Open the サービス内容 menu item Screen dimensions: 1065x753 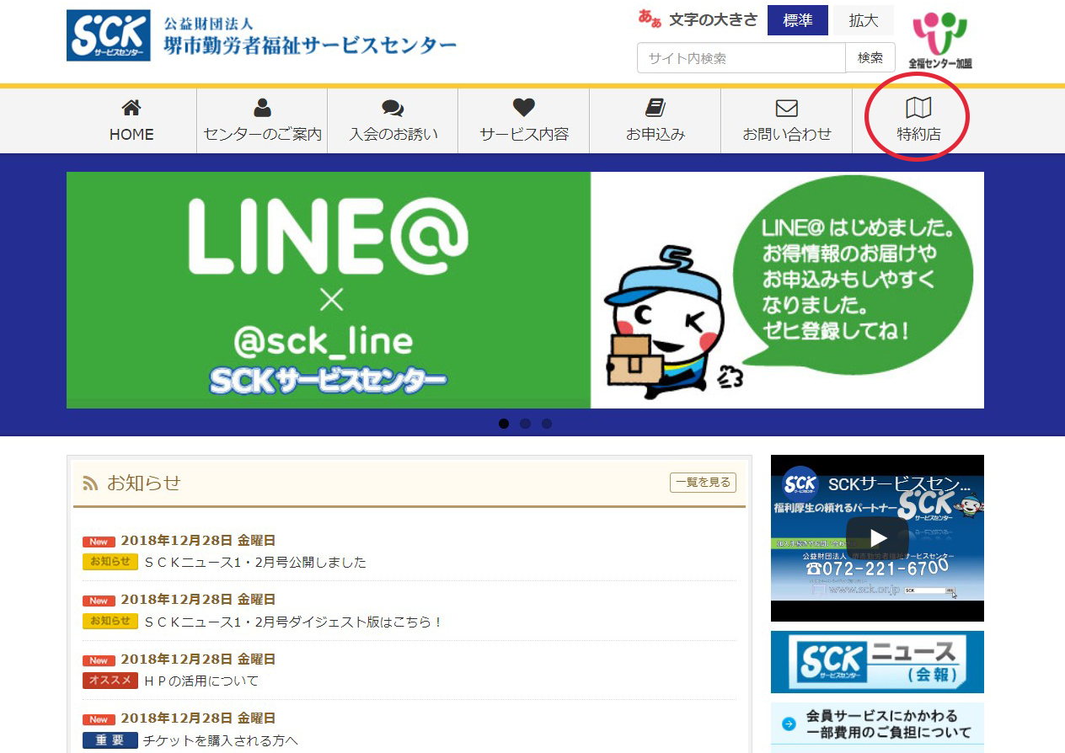pyautogui.click(x=524, y=121)
